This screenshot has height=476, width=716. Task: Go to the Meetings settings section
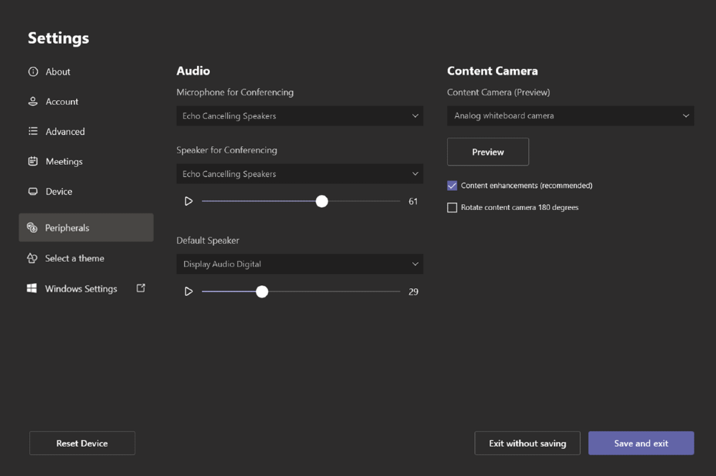[x=64, y=161]
